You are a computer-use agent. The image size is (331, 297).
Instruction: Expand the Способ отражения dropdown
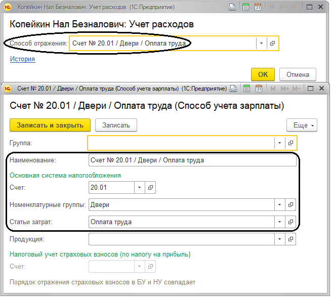click(261, 44)
